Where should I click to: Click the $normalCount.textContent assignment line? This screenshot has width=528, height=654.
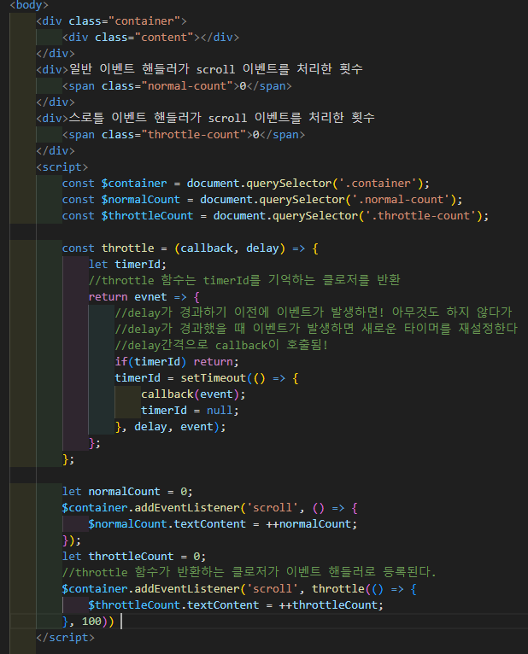tap(223, 524)
